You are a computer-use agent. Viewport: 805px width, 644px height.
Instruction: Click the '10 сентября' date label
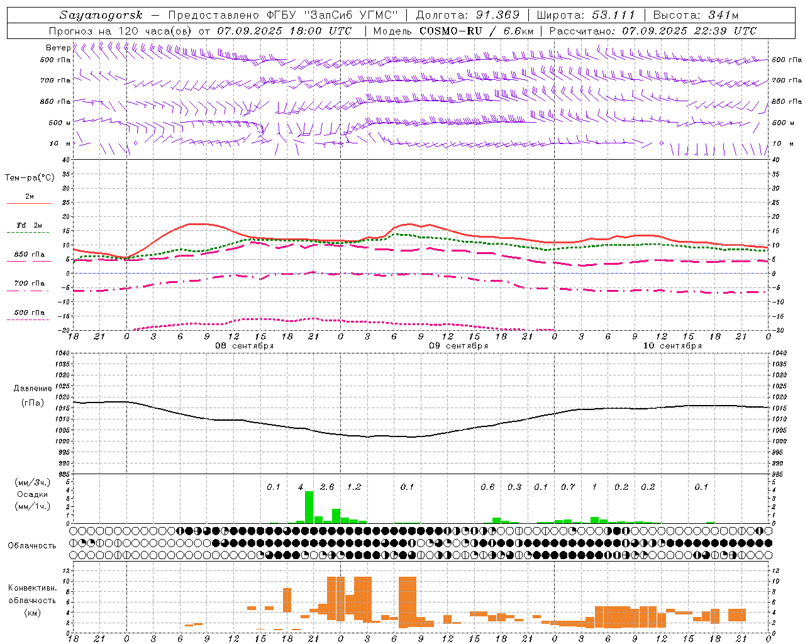pyautogui.click(x=672, y=346)
